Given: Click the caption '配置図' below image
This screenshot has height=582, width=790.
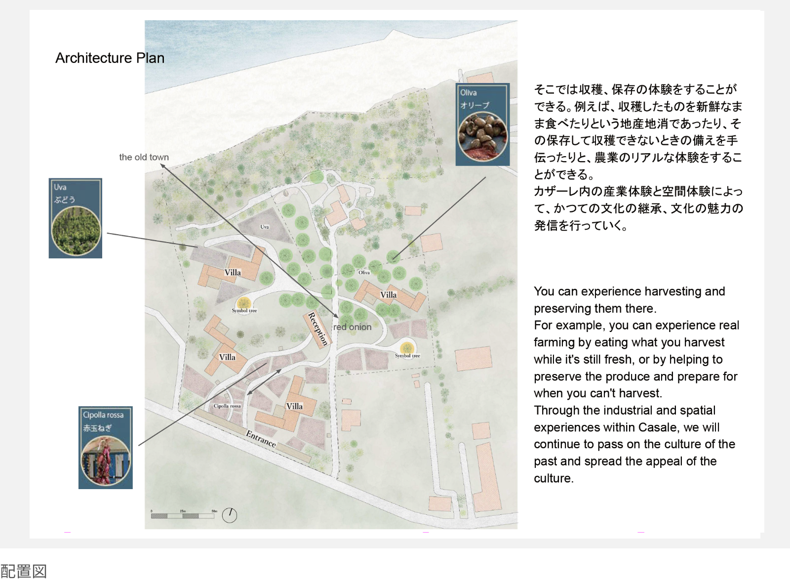Looking at the screenshot, I should click(x=24, y=571).
